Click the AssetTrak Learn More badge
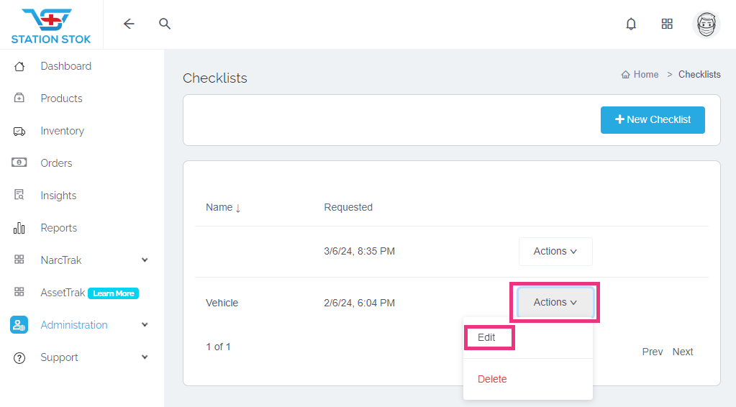The width and height of the screenshot is (736, 407). point(113,293)
